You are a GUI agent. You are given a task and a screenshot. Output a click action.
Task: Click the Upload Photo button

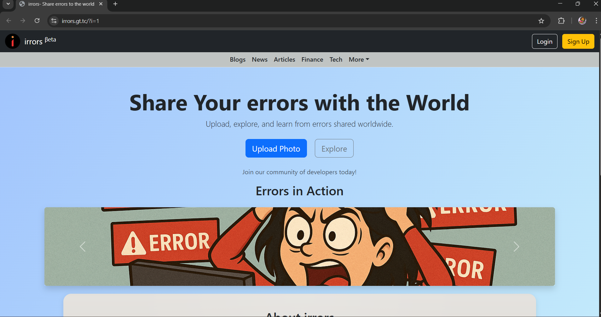click(x=276, y=148)
